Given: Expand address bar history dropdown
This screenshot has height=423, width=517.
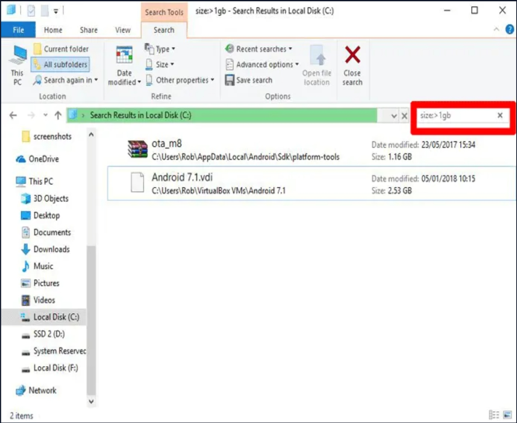Looking at the screenshot, I should (394, 116).
